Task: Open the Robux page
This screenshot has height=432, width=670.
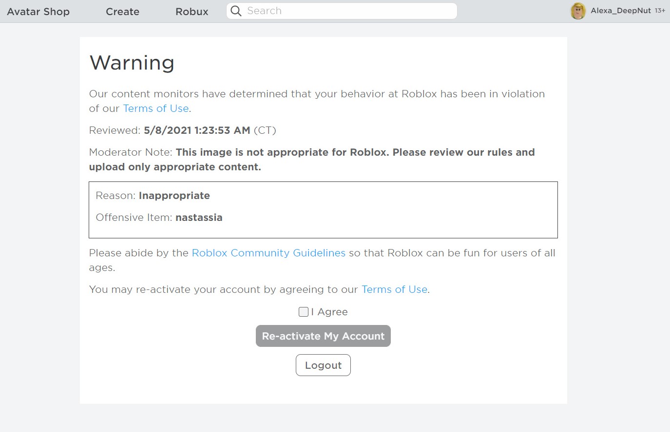Action: point(192,12)
